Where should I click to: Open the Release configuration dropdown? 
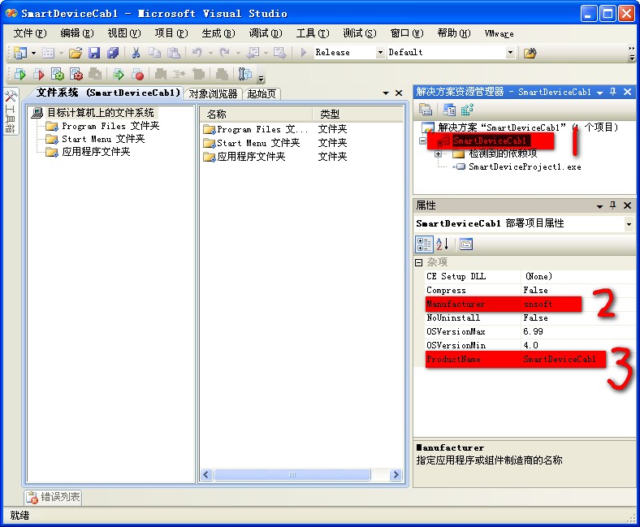click(380, 52)
